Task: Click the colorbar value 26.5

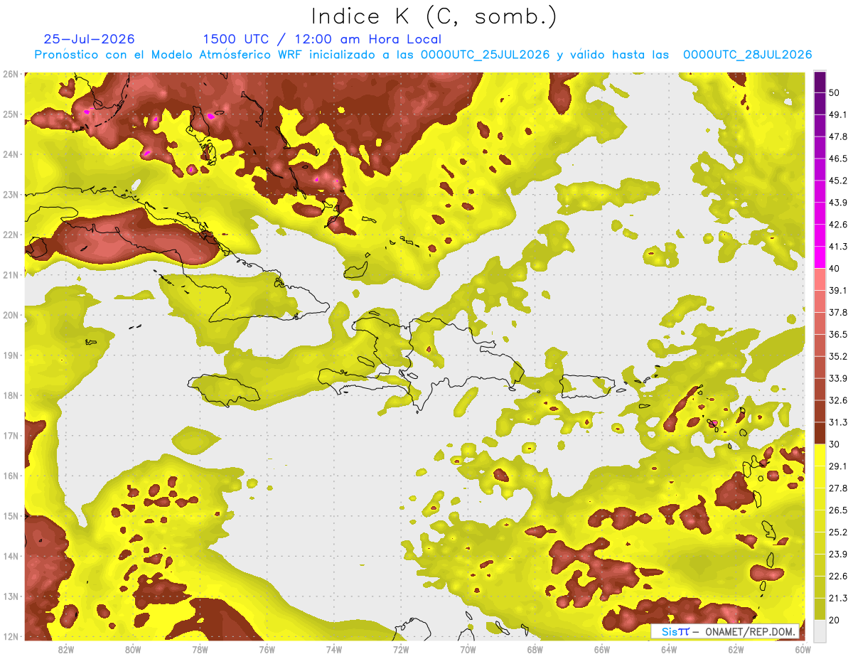Action: 838,510
